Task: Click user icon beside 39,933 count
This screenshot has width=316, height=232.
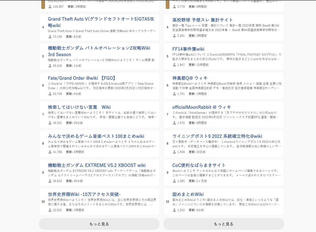Action: [50, 181]
